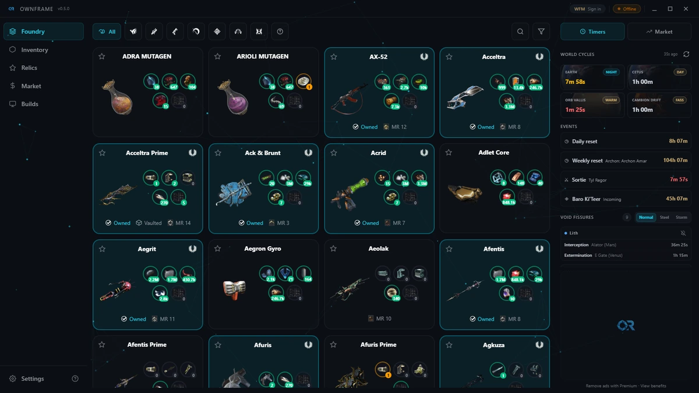Go to Inventory in sidebar
Screen dimensions: 699x393
tap(44, 49)
